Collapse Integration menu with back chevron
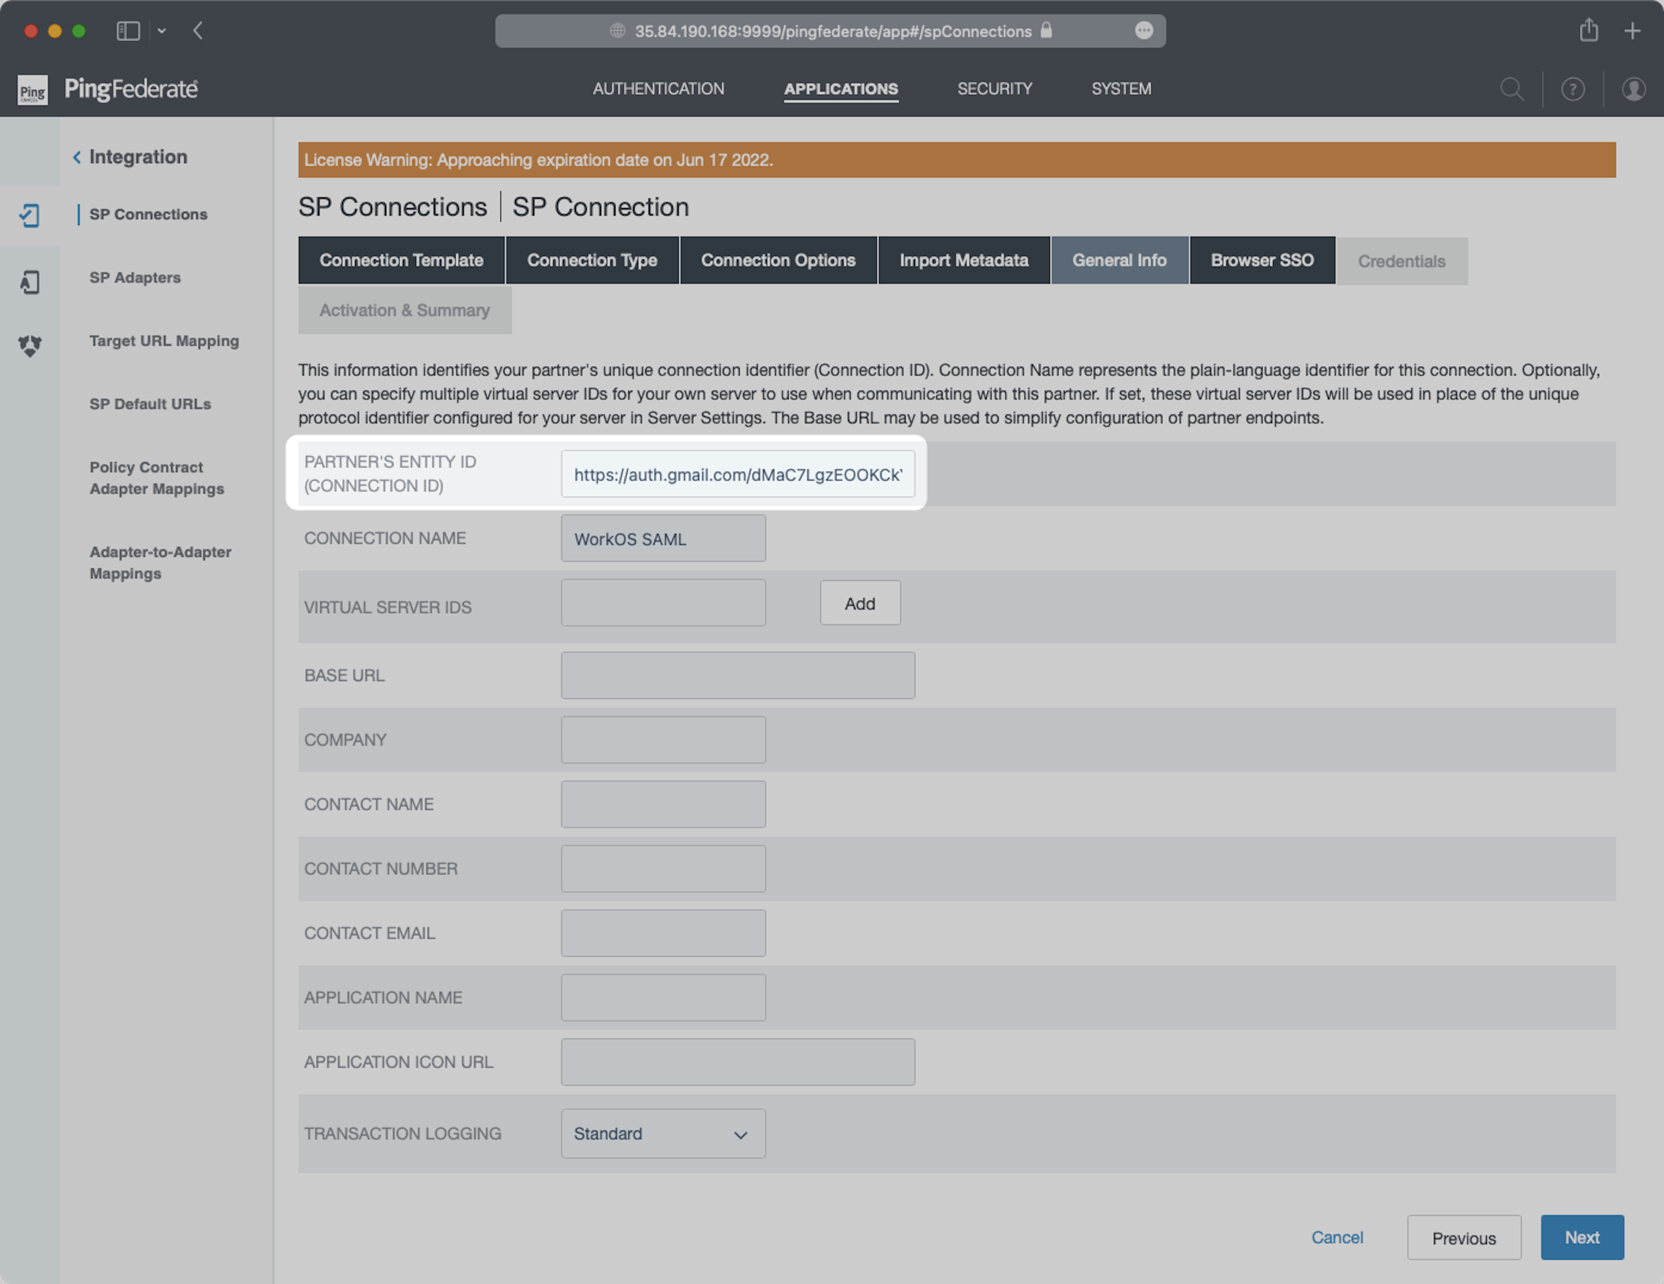This screenshot has width=1664, height=1284. point(77,157)
